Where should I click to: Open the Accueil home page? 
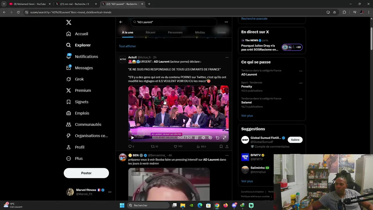(77, 34)
